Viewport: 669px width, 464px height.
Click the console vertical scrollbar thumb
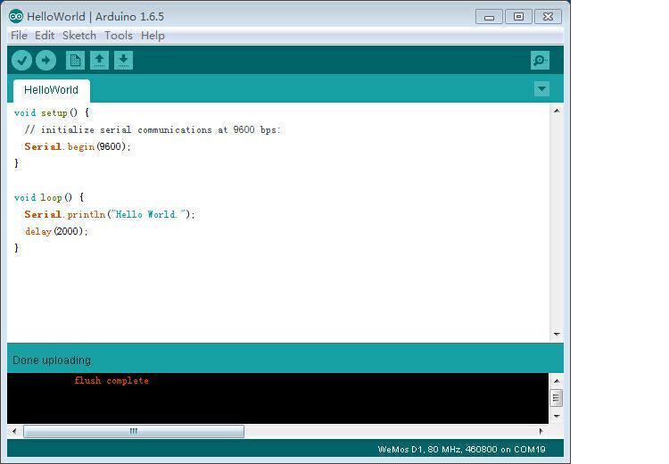[556, 398]
